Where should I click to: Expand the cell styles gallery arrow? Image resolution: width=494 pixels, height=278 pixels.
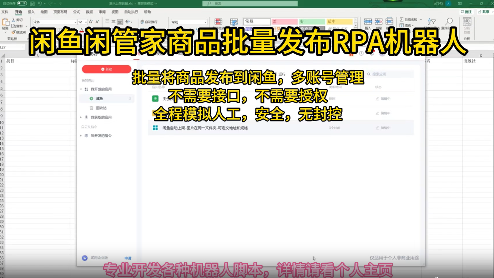point(356,26)
